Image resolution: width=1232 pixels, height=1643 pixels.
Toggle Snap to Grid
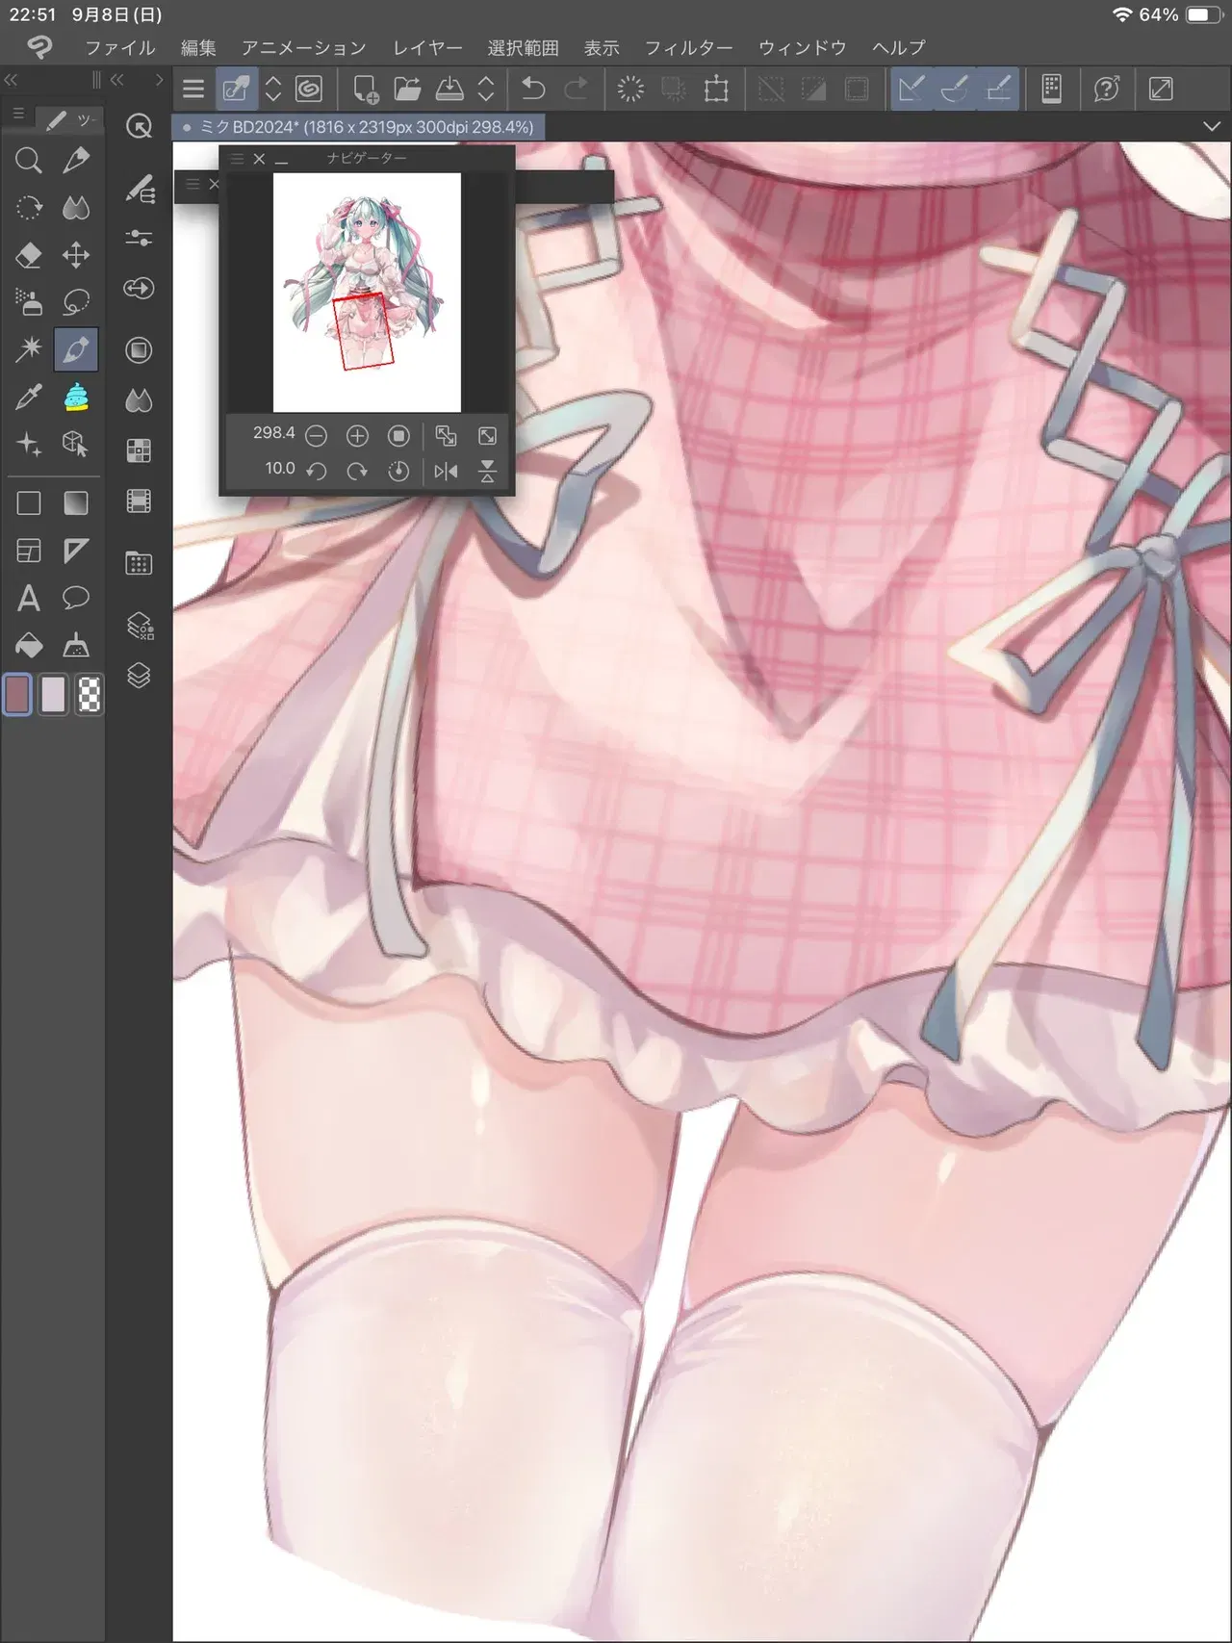[999, 90]
